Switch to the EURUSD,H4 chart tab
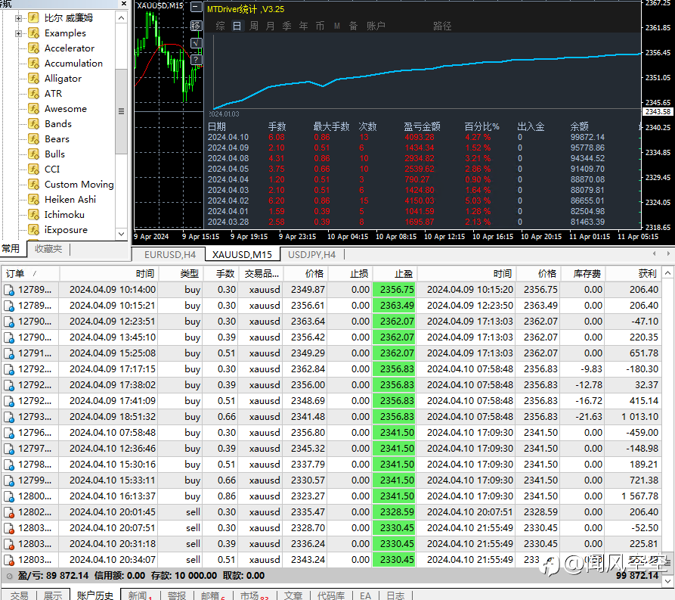 point(170,255)
